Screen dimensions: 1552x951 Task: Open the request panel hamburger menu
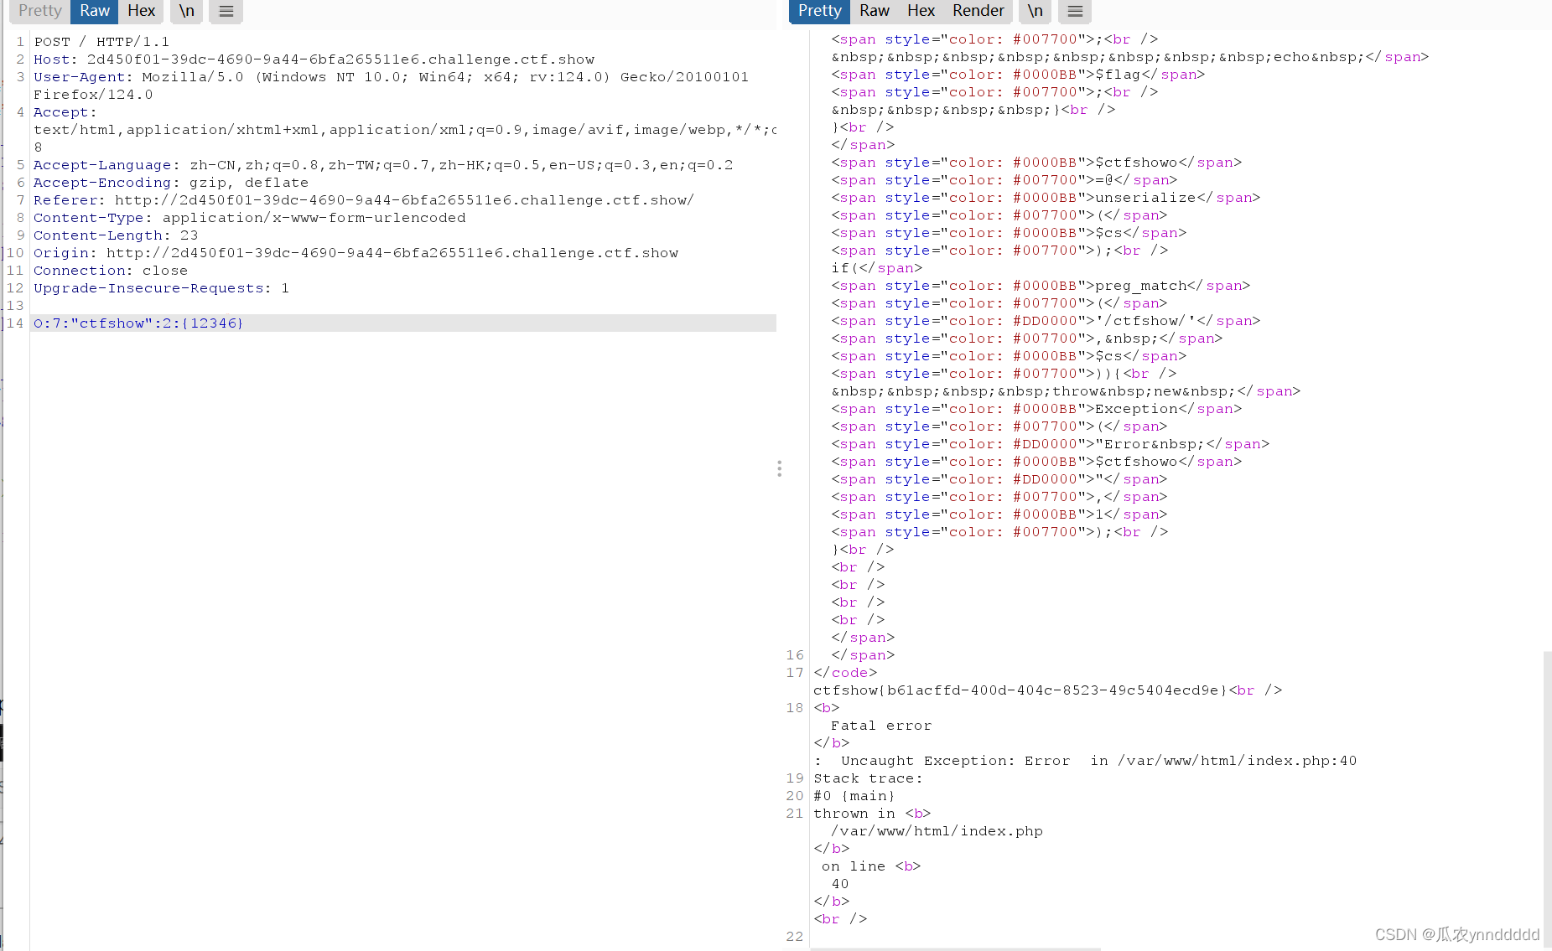[225, 12]
